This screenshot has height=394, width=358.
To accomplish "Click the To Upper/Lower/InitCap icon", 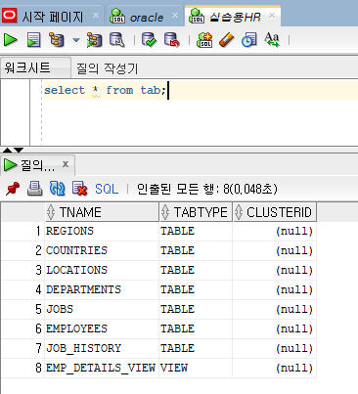I will click(x=272, y=40).
